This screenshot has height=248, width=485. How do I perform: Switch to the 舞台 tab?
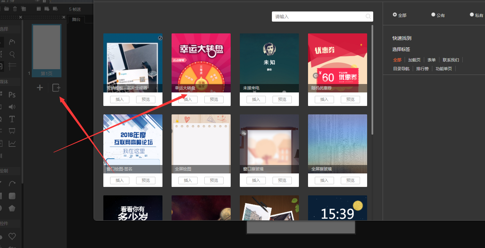pyautogui.click(x=76, y=20)
